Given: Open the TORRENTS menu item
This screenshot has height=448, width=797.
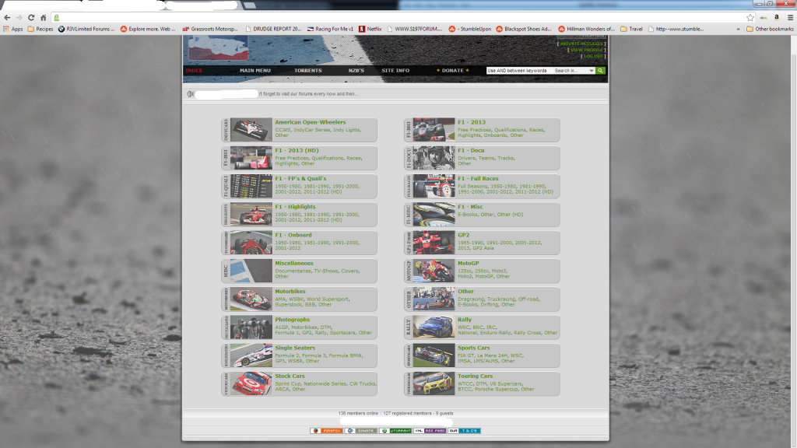Looking at the screenshot, I should (307, 71).
